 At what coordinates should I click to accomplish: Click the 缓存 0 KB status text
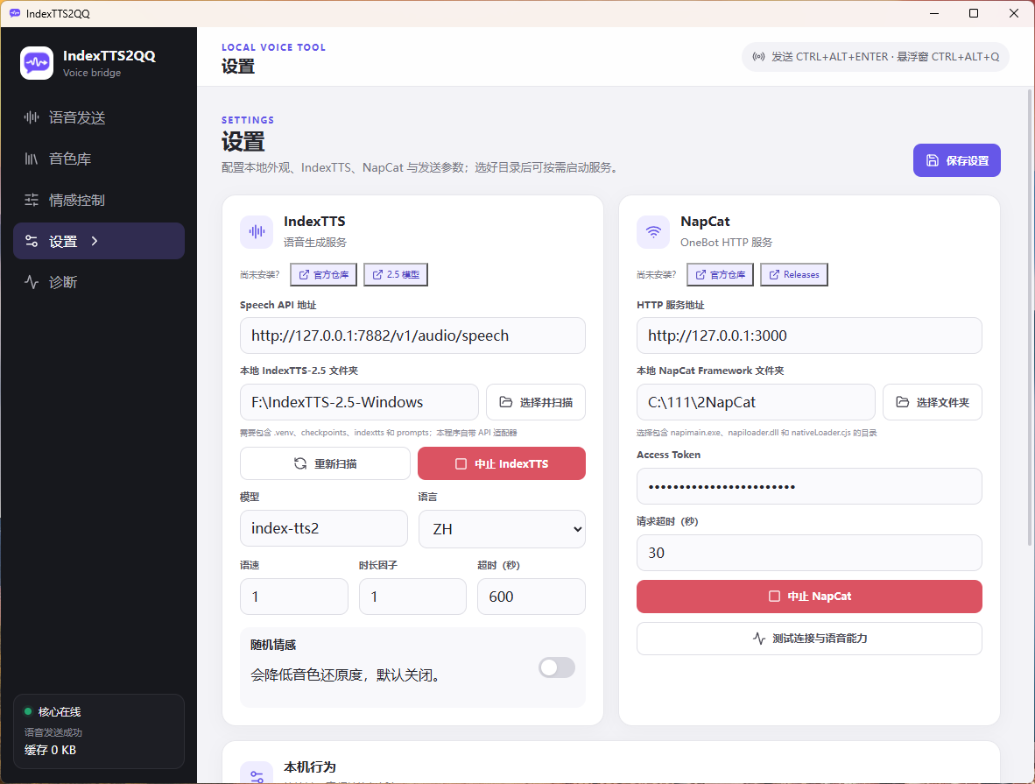click(50, 751)
